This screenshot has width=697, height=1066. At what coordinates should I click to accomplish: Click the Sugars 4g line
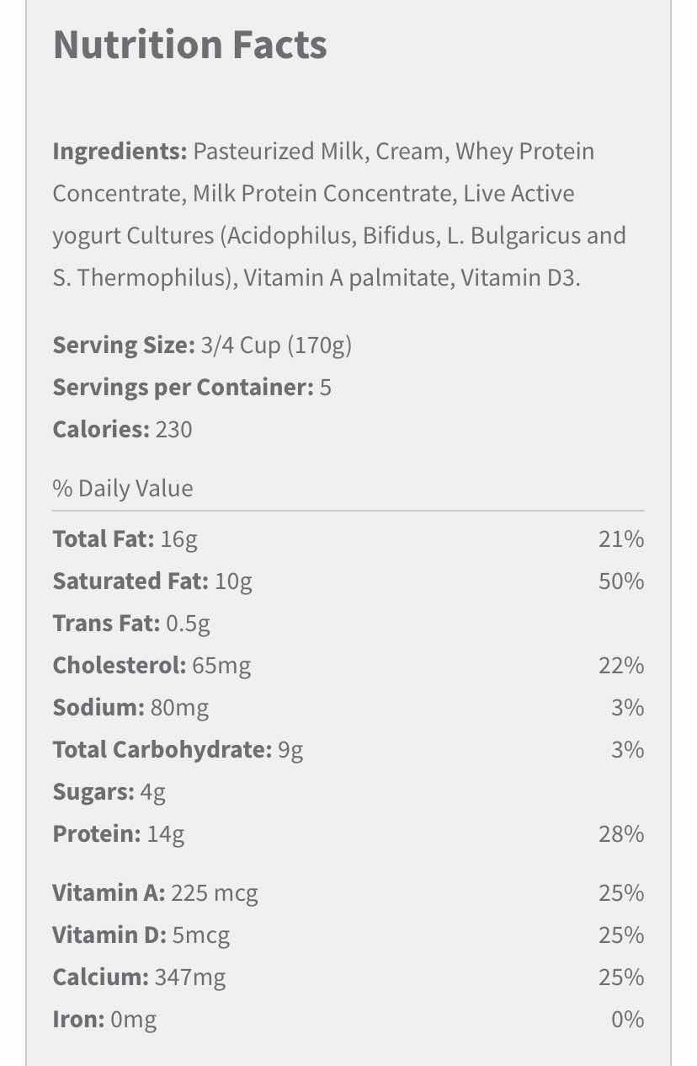(x=109, y=792)
